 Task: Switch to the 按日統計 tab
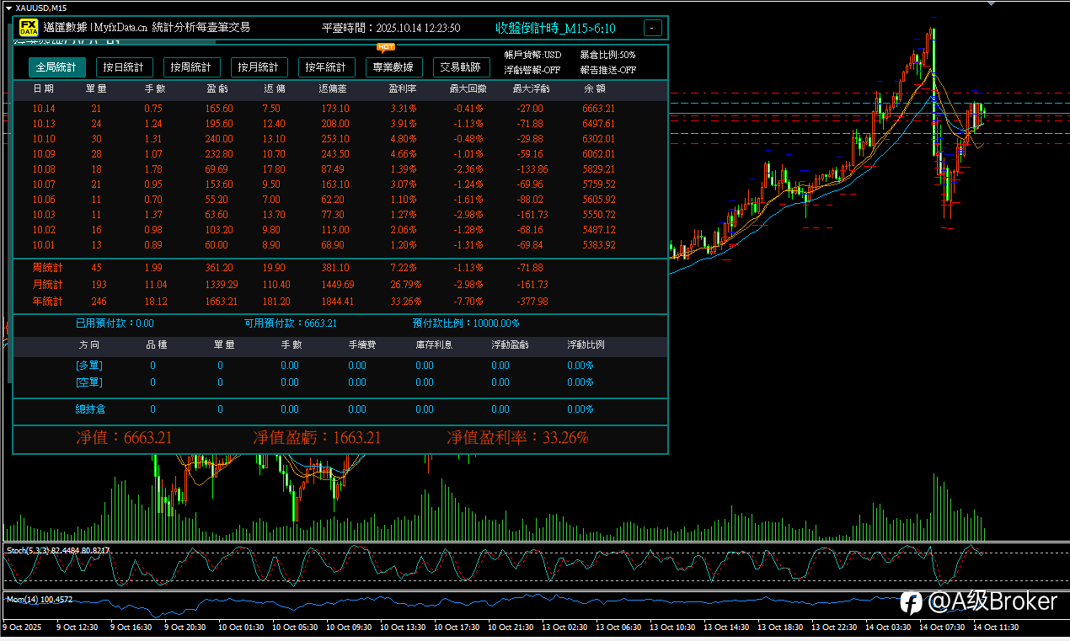pyautogui.click(x=124, y=67)
